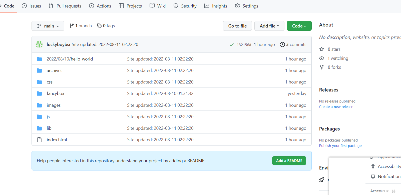Open the Add file dropdown
This screenshot has width=401, height=195.
click(269, 26)
